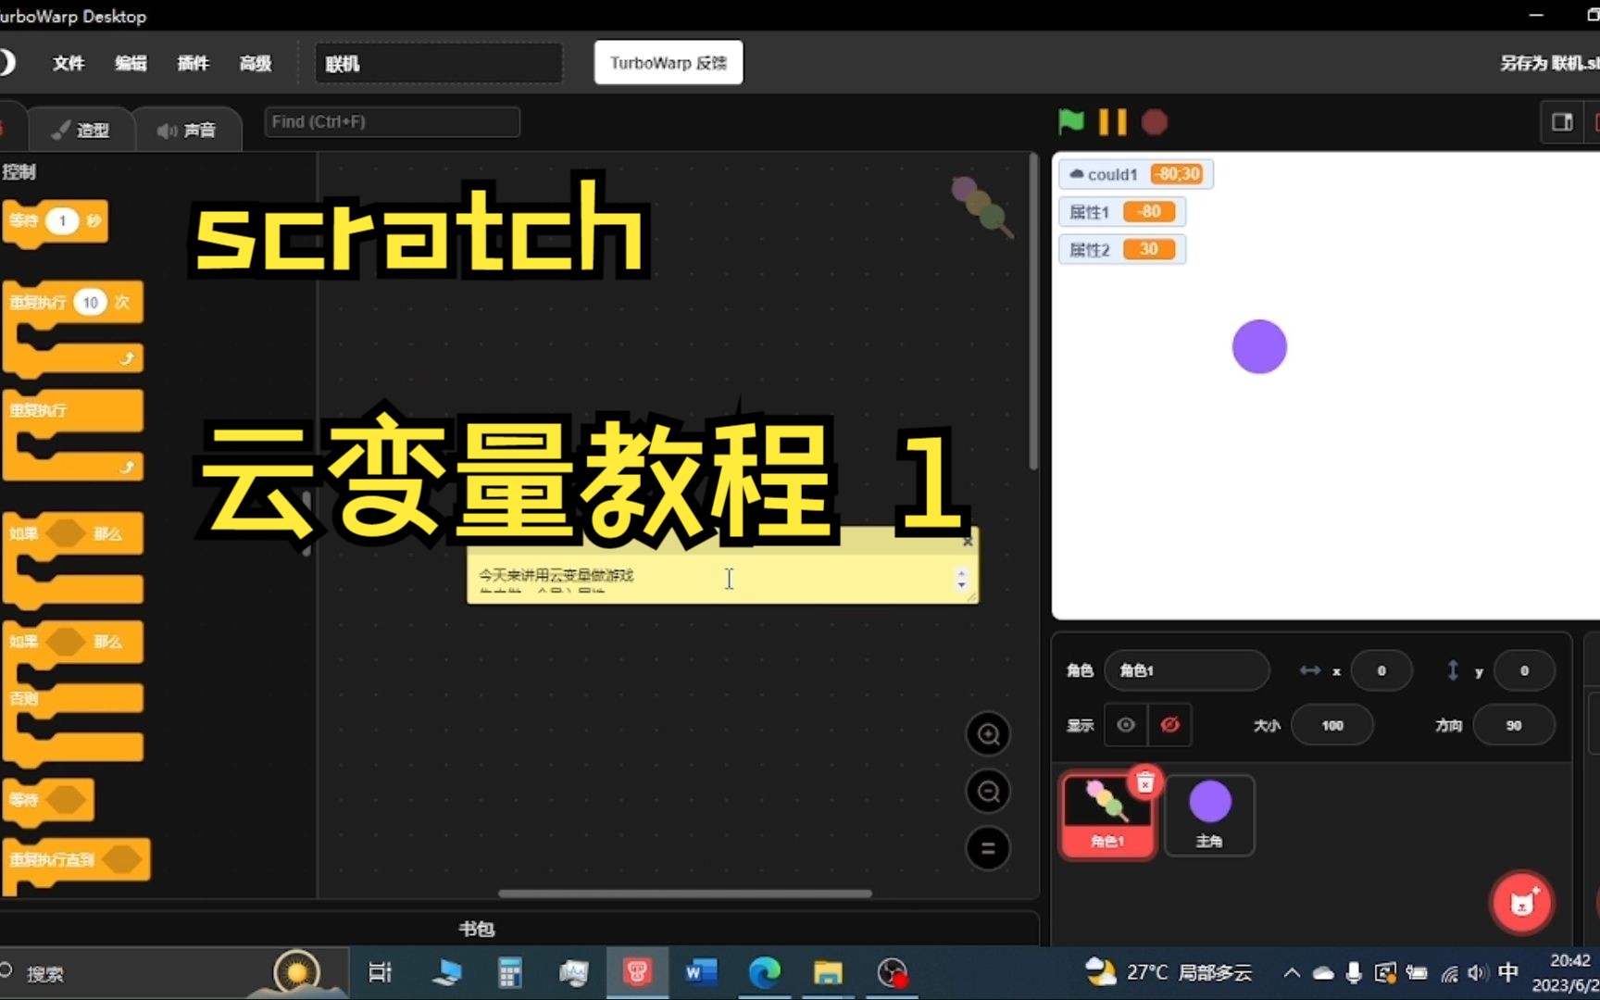This screenshot has width=1600, height=1000.
Task: Open the add sprite cat button
Action: click(x=1522, y=903)
